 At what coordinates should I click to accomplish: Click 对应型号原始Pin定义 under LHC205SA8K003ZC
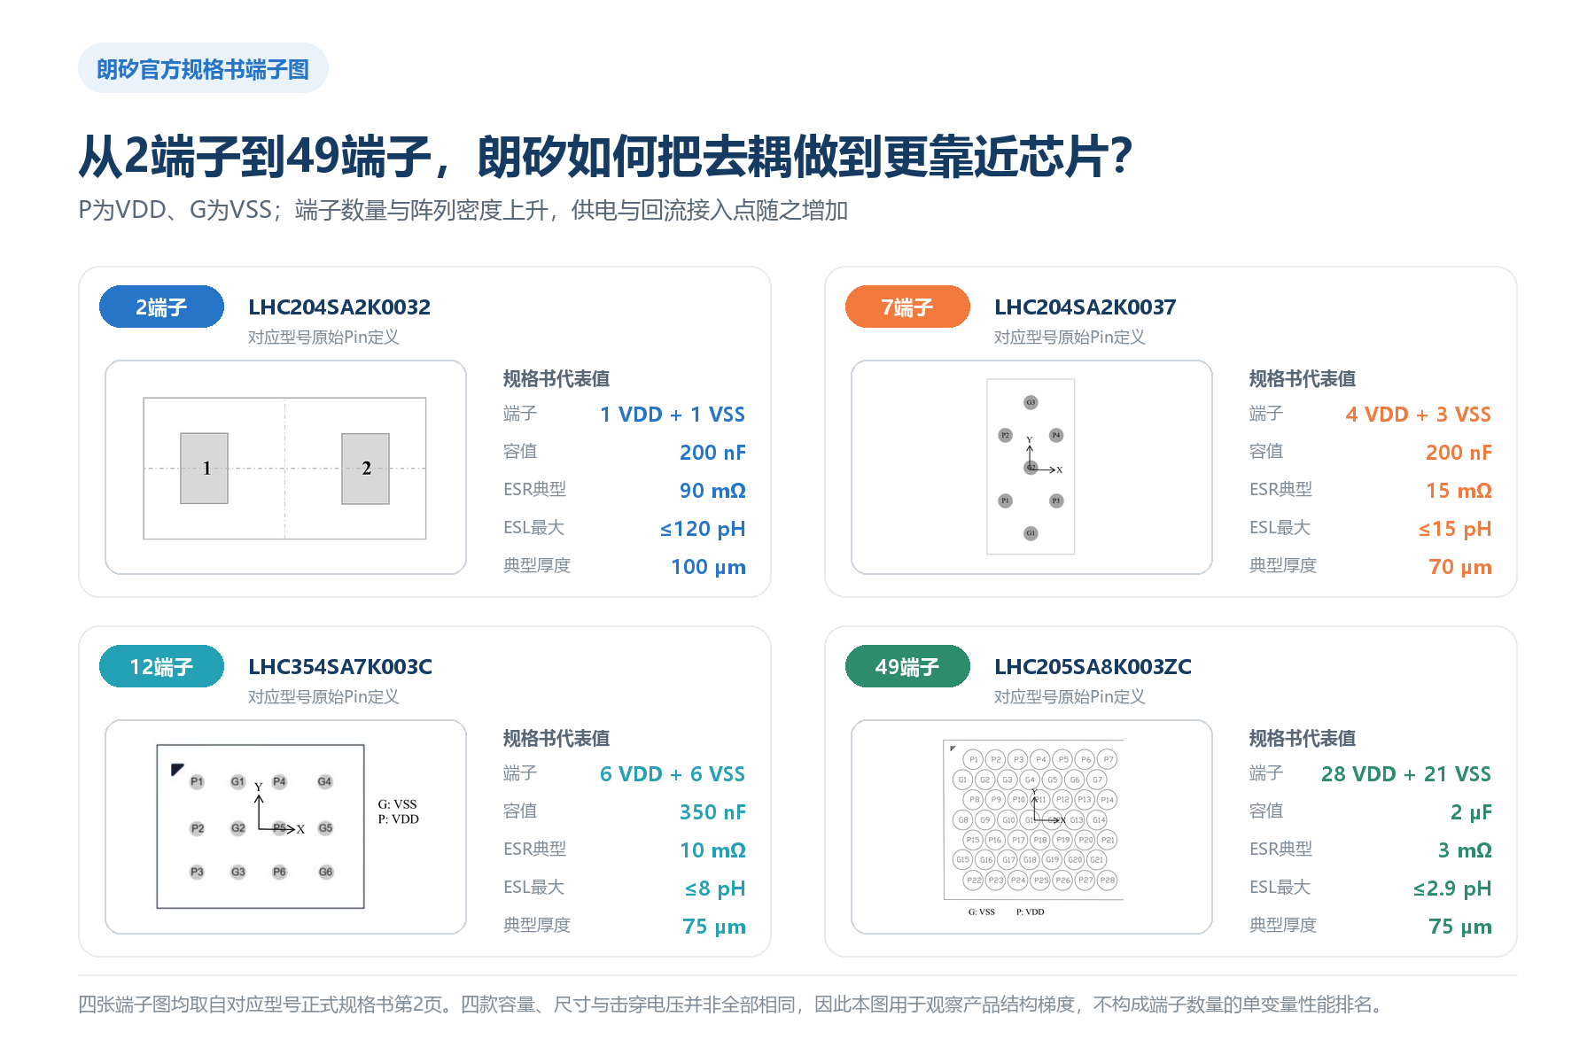click(x=1070, y=697)
